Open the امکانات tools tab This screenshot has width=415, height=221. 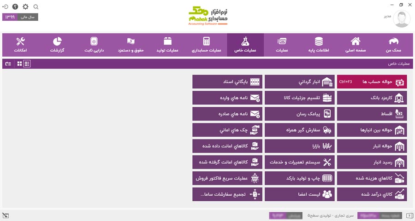[20, 45]
